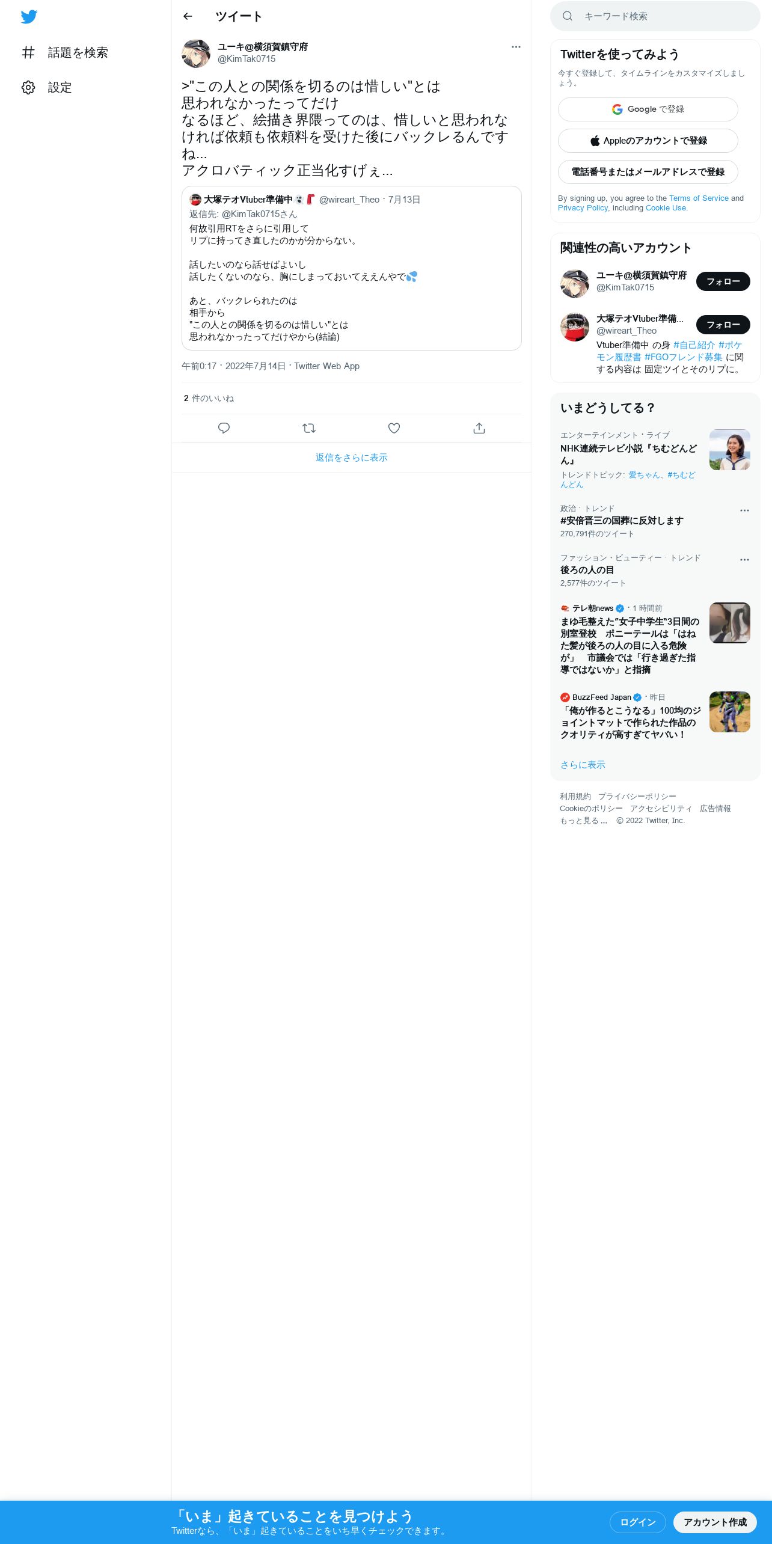Open the BuzzFeed Japan article thumbnail

[x=730, y=712]
